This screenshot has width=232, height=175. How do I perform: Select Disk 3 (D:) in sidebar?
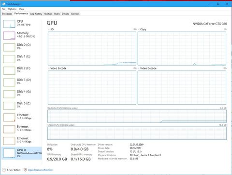point(22,82)
